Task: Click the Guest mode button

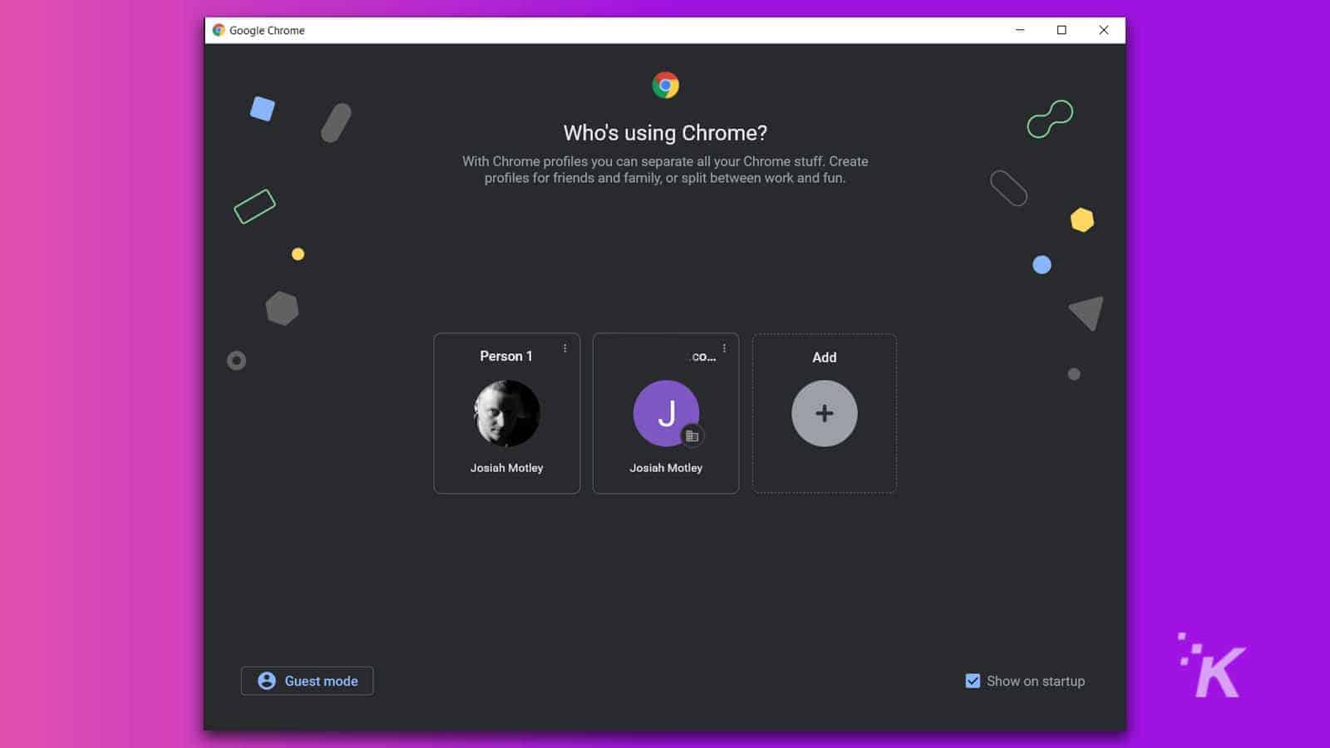Action: (x=307, y=681)
